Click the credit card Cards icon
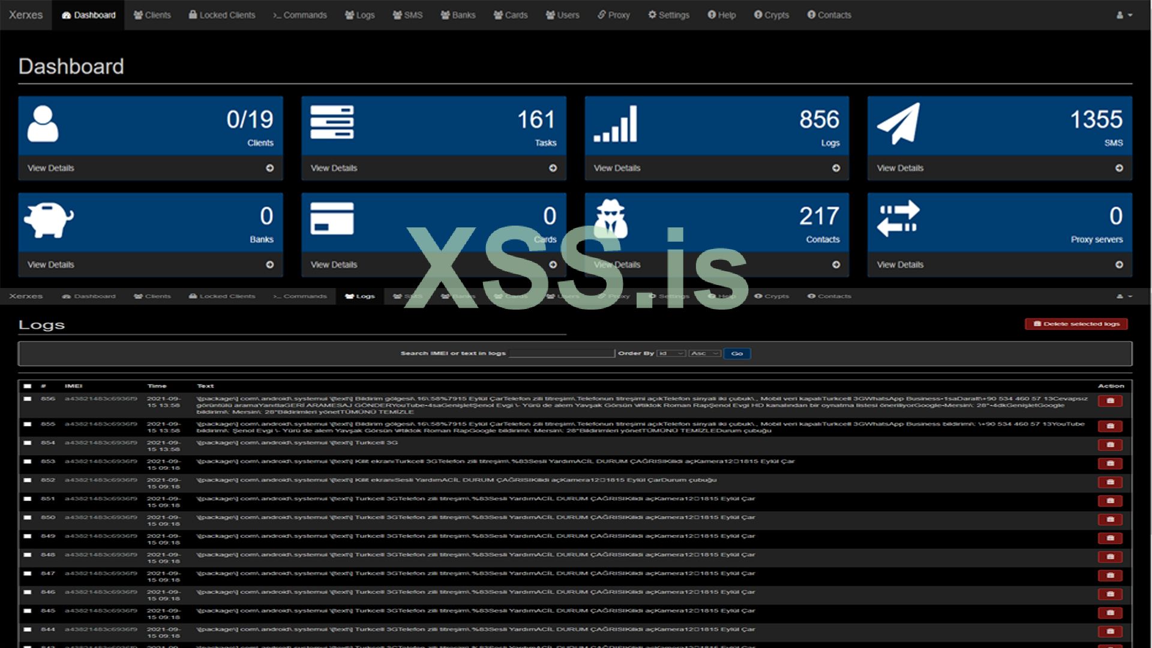This screenshot has width=1152, height=648. 332,218
